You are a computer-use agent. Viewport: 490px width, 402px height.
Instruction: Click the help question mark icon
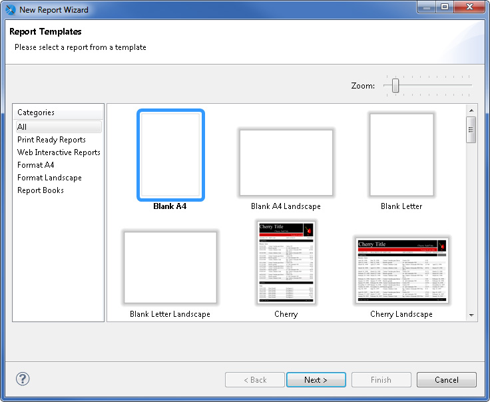(23, 379)
